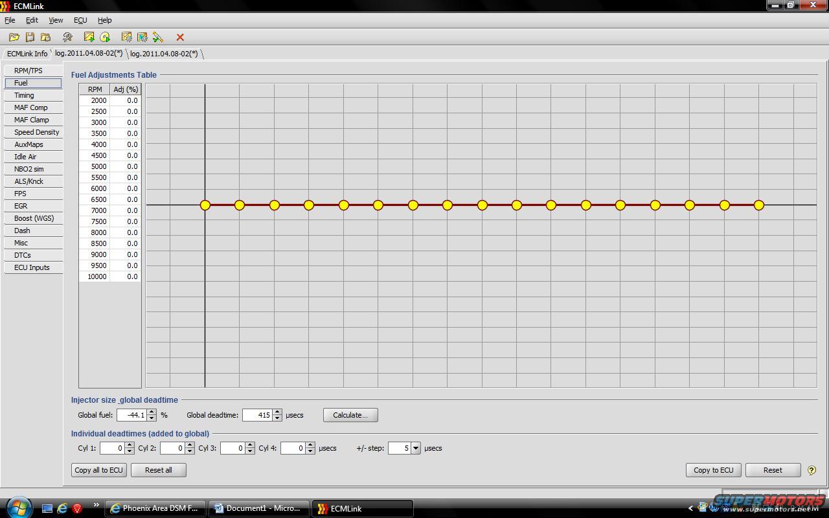The width and height of the screenshot is (829, 518).
Task: Select the Boost (WGS) side tab
Action: tap(33, 218)
